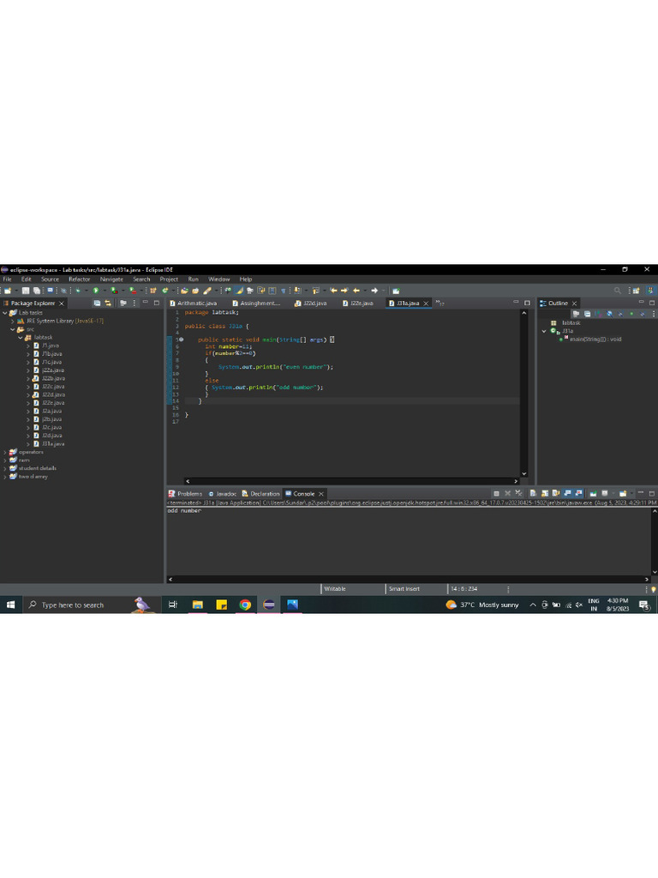
Task: Switch to the Arithmetic.java editor tab
Action: (196, 303)
